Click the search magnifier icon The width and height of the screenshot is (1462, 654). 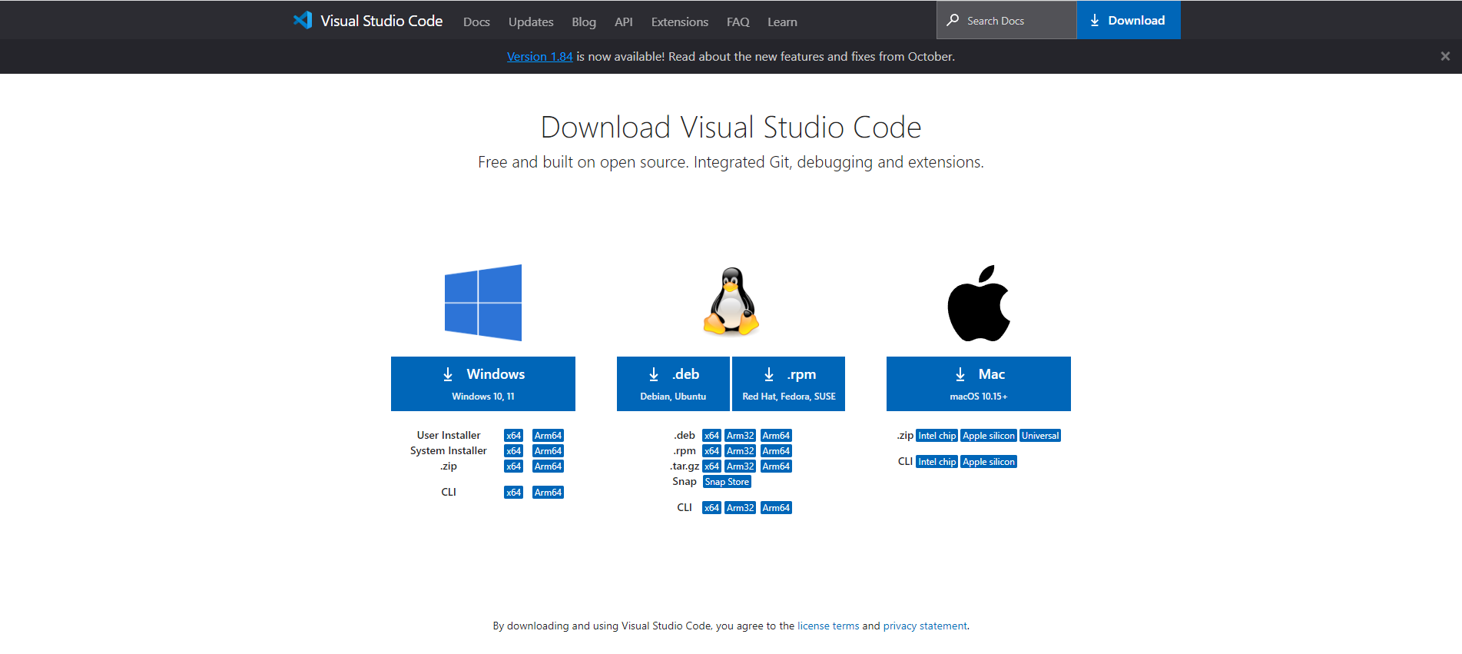[953, 20]
